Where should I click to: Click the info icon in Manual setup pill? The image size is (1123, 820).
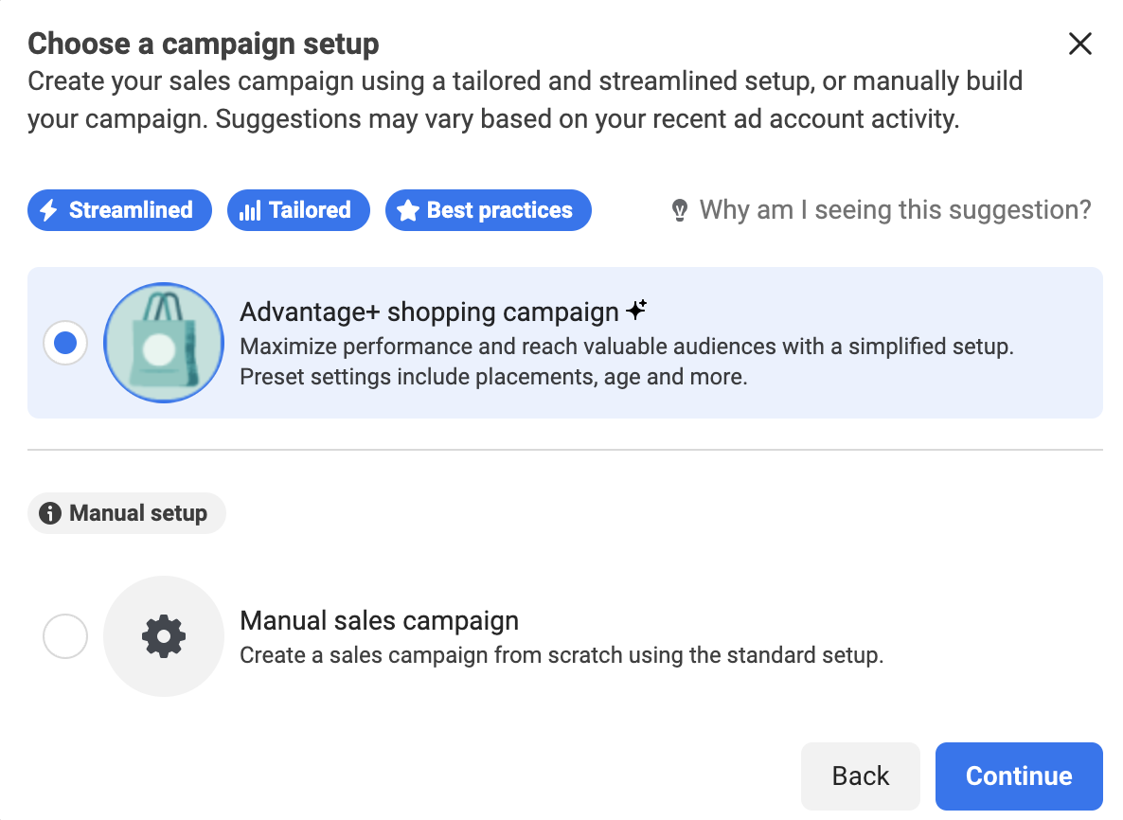tap(52, 512)
